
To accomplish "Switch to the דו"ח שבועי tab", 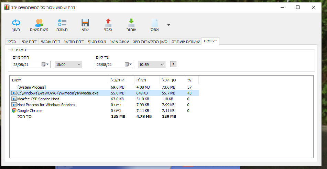I will point(50,42).
